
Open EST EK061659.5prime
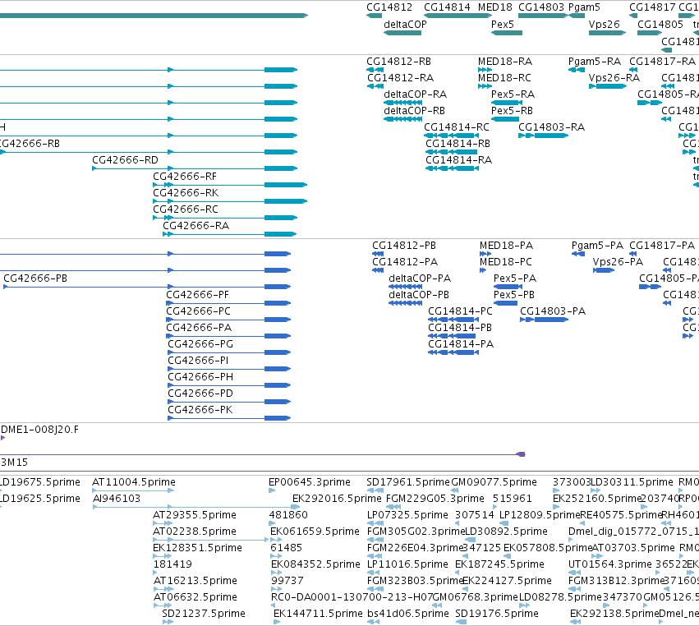(x=315, y=532)
